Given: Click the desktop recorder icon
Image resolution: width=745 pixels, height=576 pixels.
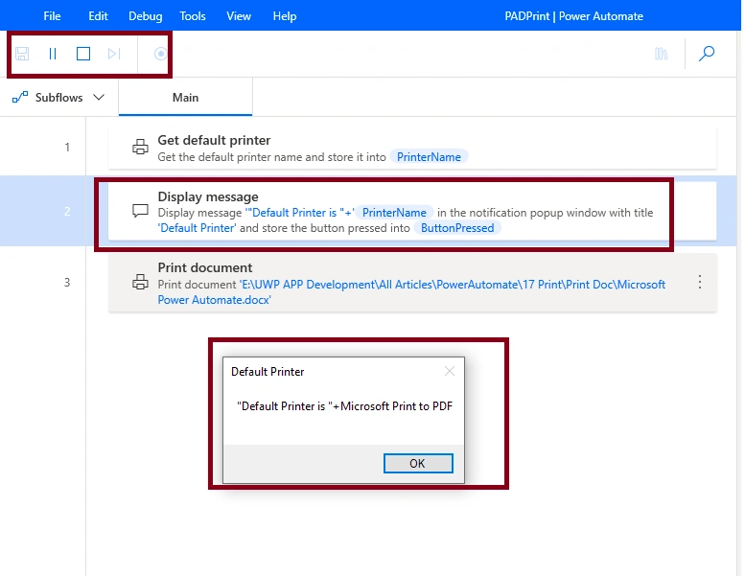Looking at the screenshot, I should [x=160, y=54].
